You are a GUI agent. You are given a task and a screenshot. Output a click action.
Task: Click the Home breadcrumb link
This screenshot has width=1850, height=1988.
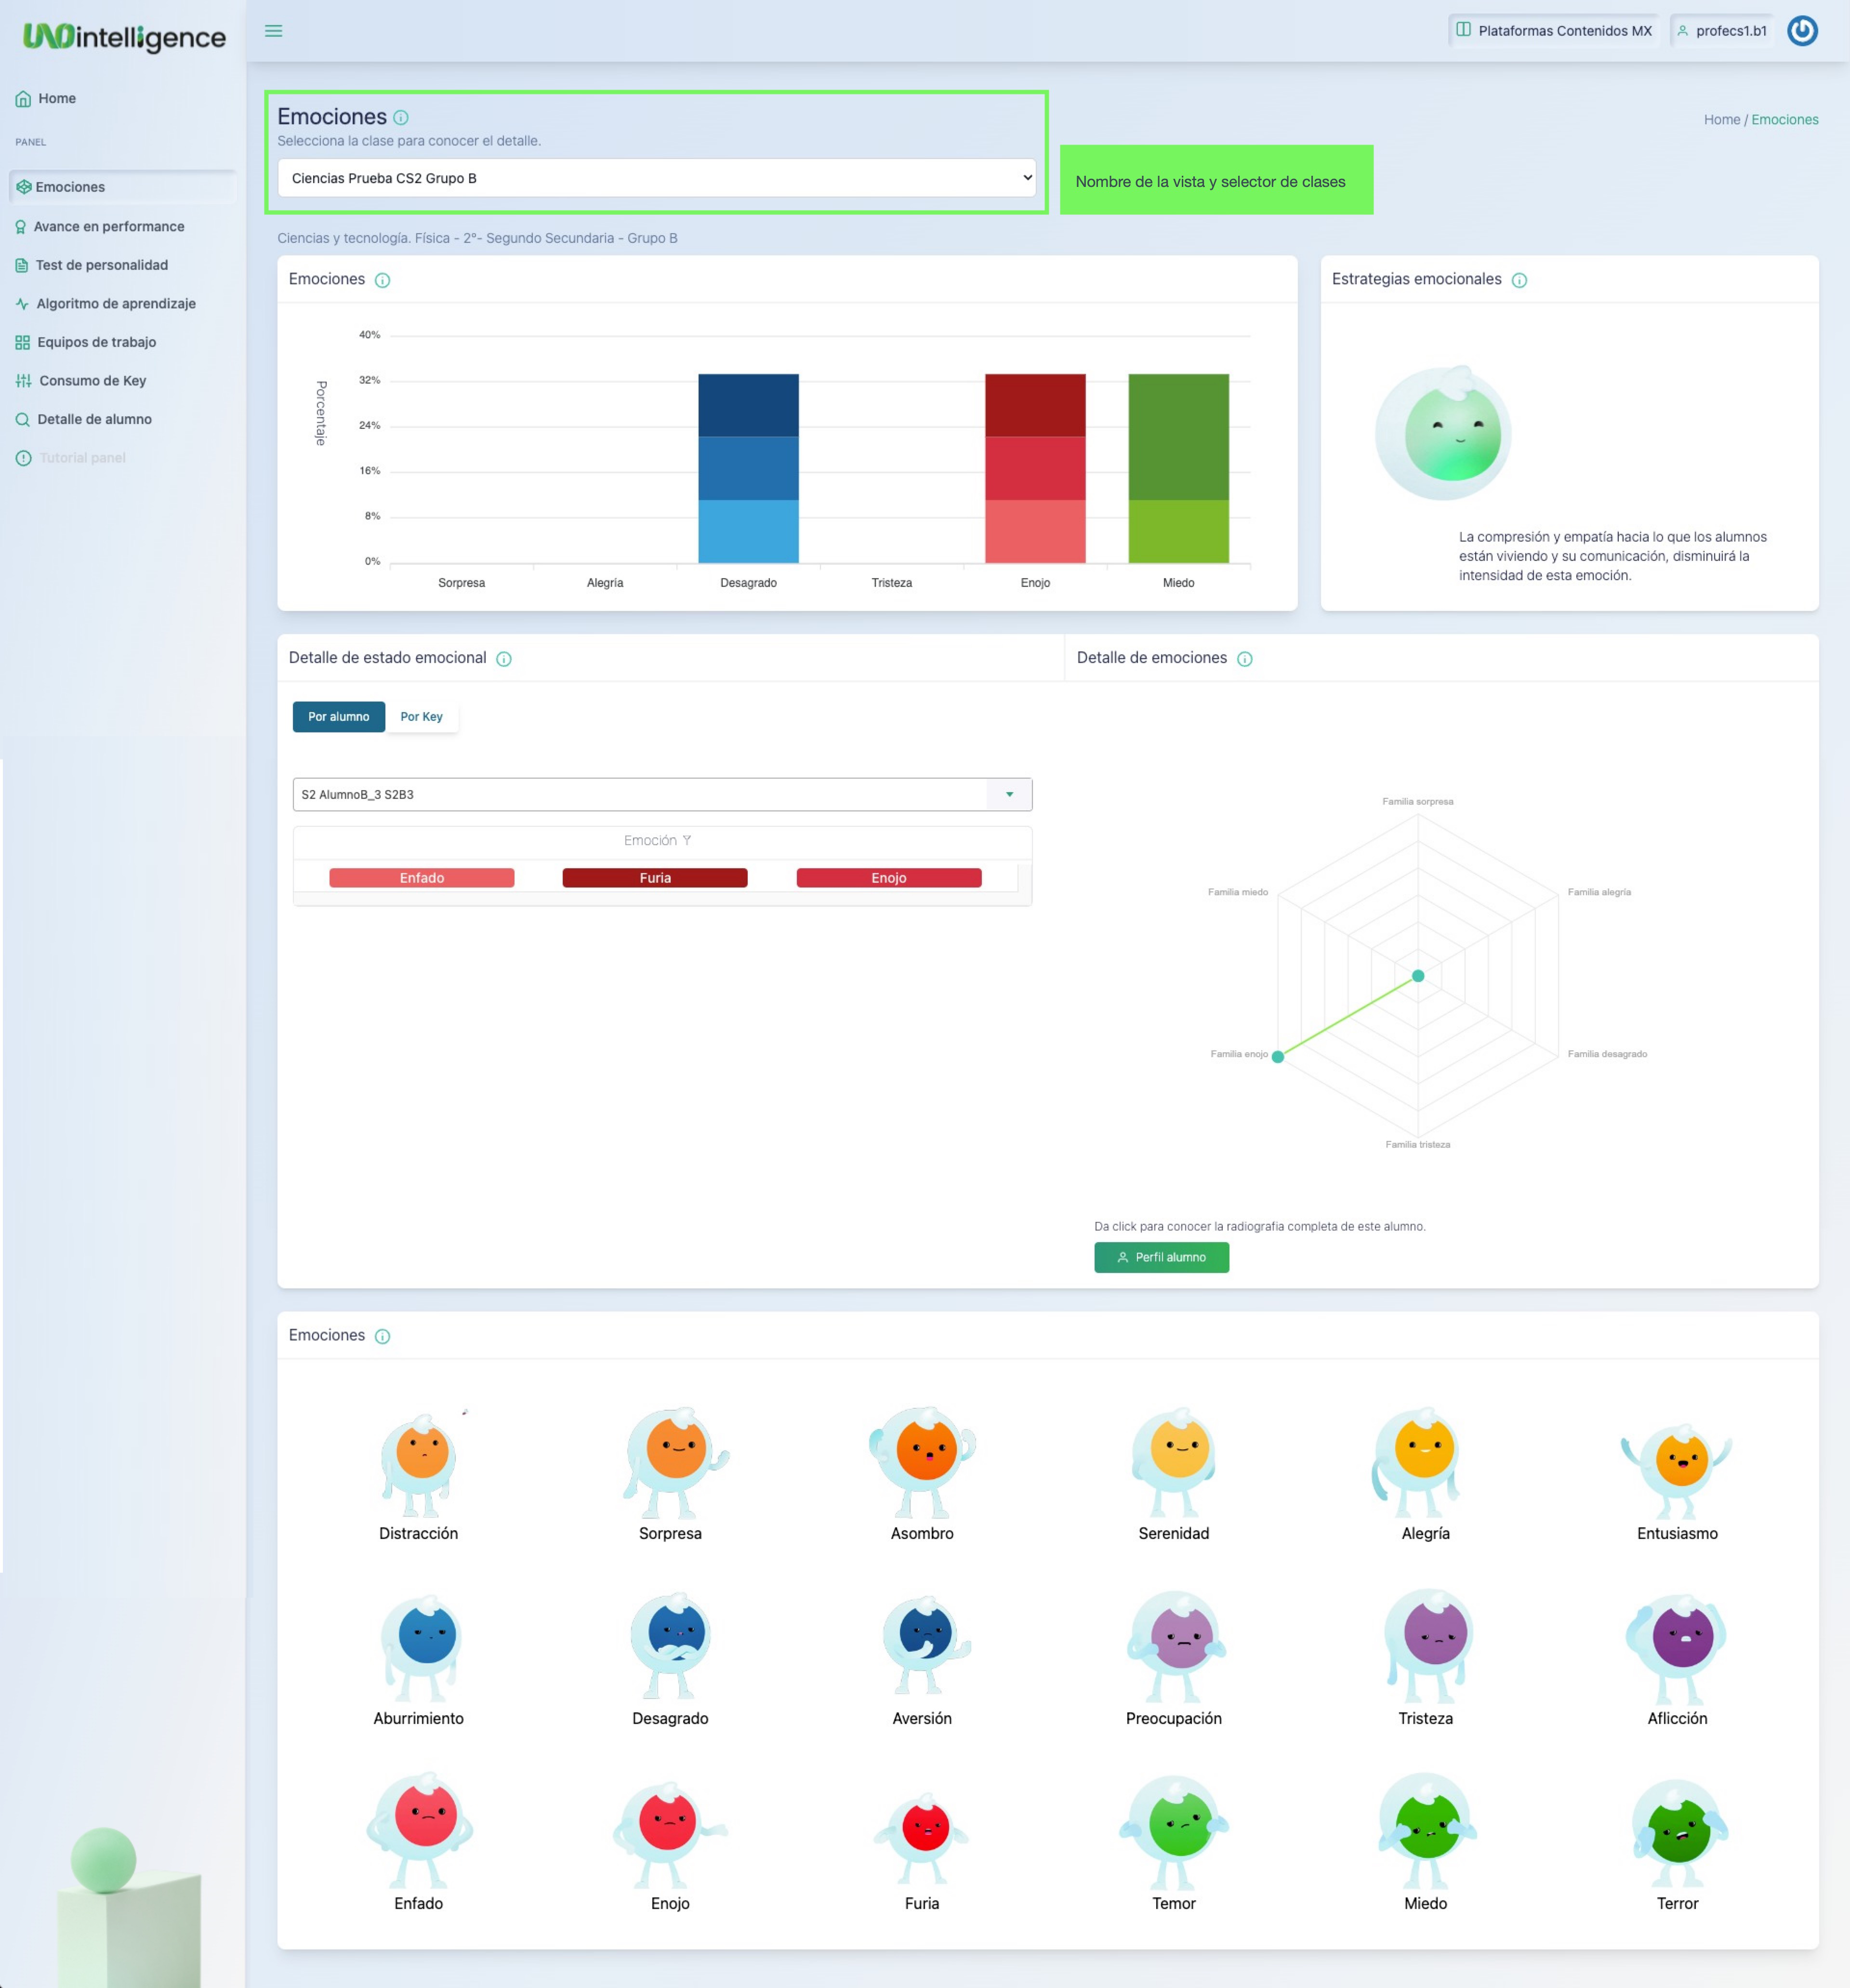point(1721,120)
